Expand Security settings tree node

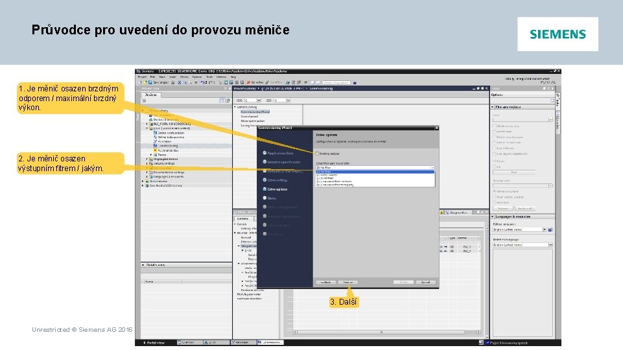tap(147, 163)
